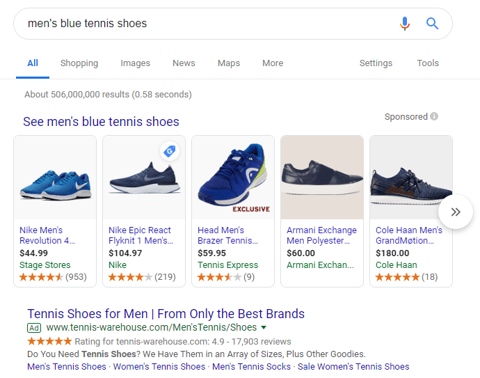
Task: Click the voice search microphone icon
Action: pyautogui.click(x=404, y=24)
